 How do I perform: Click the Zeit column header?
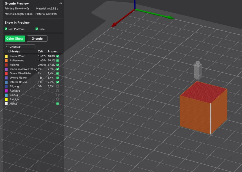point(40,51)
